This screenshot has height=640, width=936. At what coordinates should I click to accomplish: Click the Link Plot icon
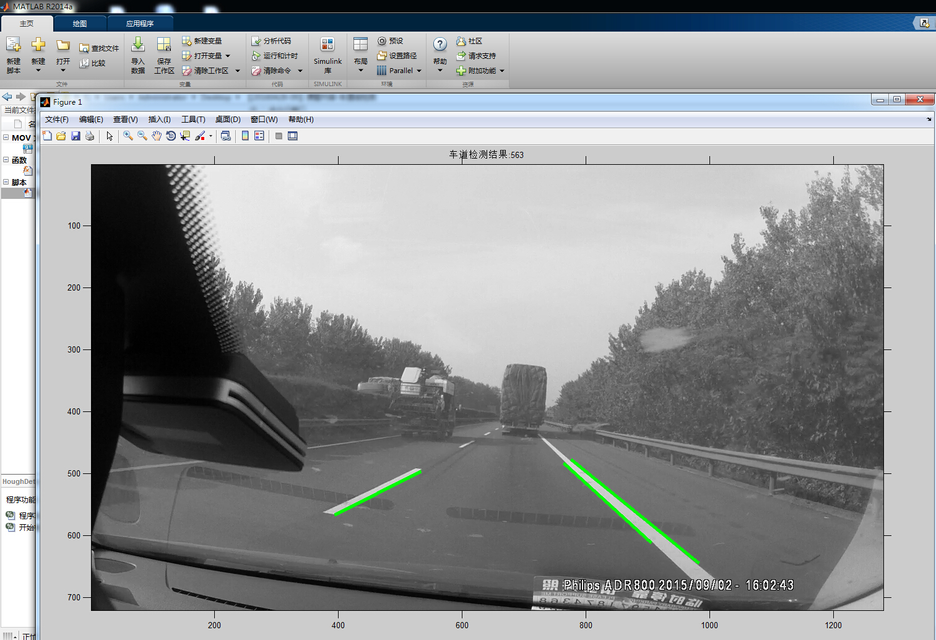click(226, 136)
